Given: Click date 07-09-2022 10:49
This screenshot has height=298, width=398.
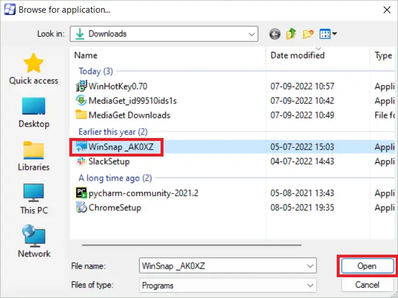Looking at the screenshot, I should click(302, 116).
